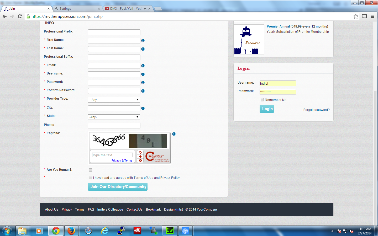Expand the State dropdown list
This screenshot has width=378, height=236.
(114, 117)
